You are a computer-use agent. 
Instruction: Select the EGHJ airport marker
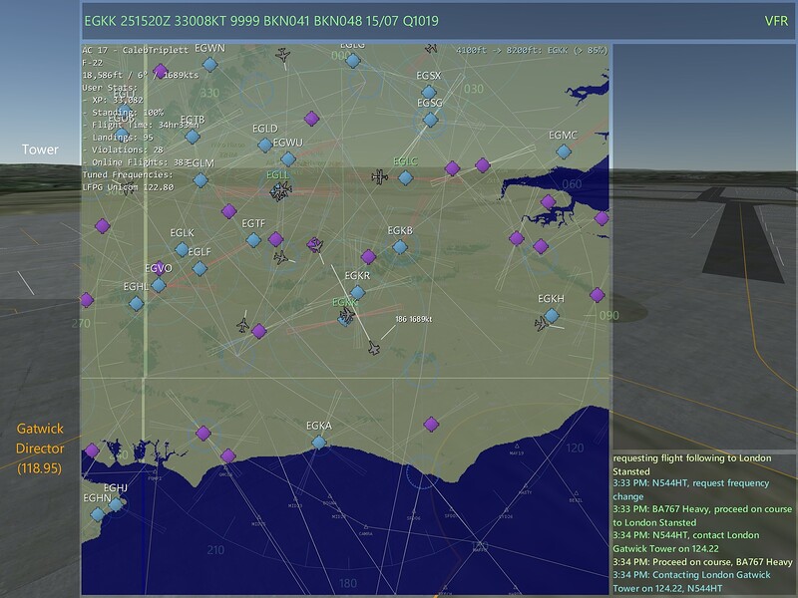click(x=116, y=504)
